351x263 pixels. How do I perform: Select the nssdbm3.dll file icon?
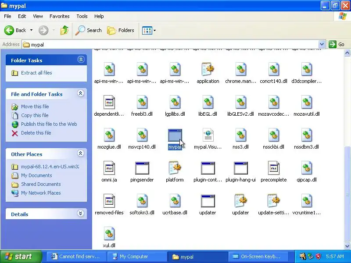click(x=306, y=135)
